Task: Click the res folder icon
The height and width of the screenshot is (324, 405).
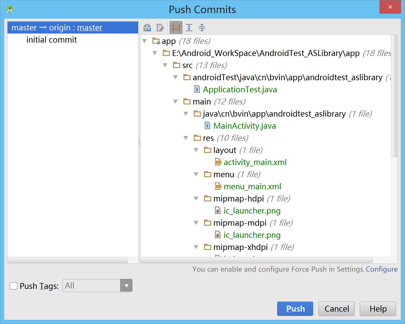Action: point(197,137)
